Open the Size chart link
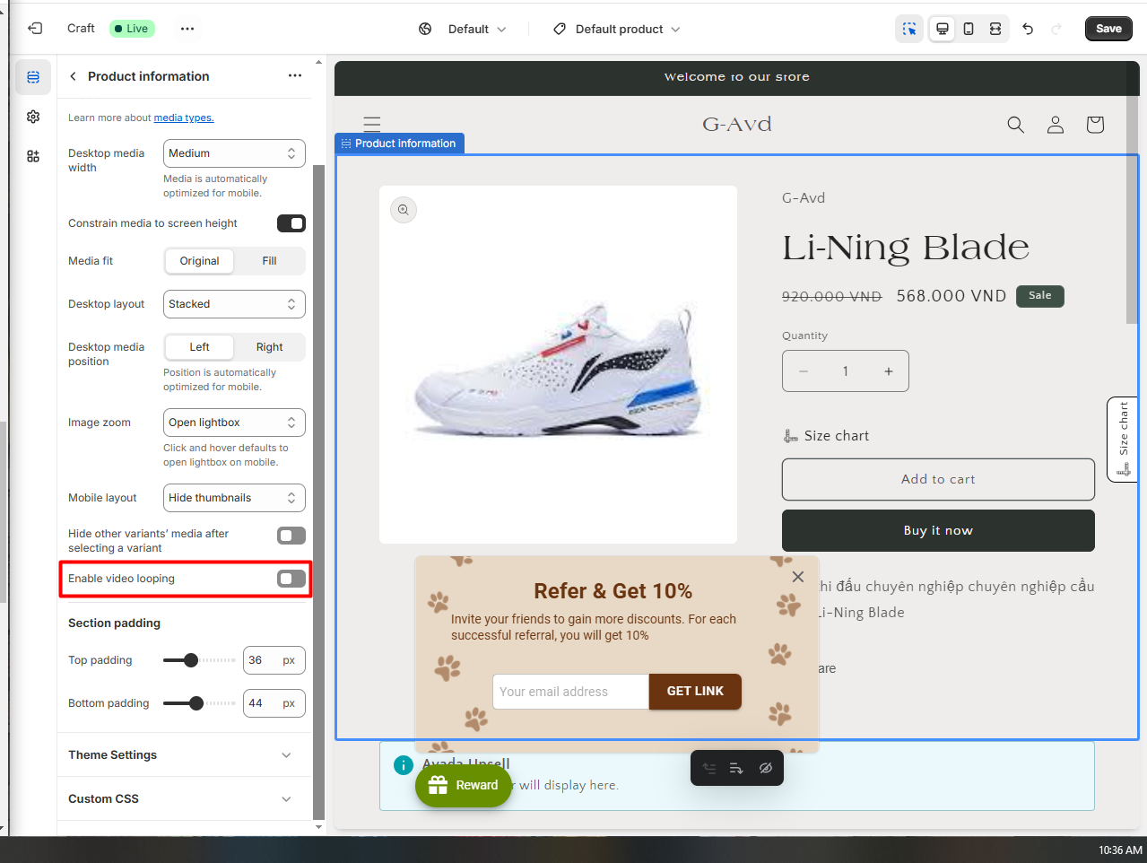This screenshot has height=863, width=1147. 826,436
